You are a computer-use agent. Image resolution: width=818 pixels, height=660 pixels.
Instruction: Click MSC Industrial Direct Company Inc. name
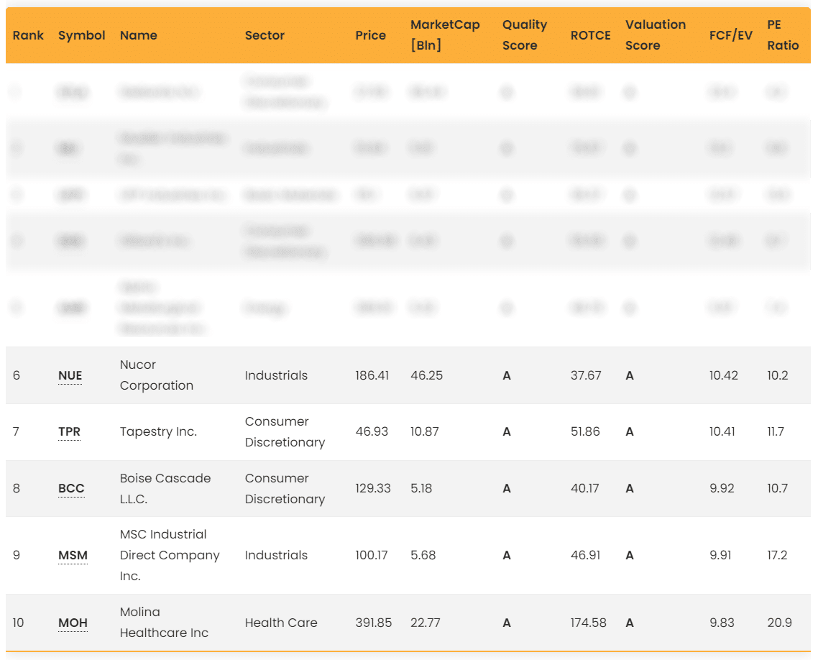(x=170, y=555)
